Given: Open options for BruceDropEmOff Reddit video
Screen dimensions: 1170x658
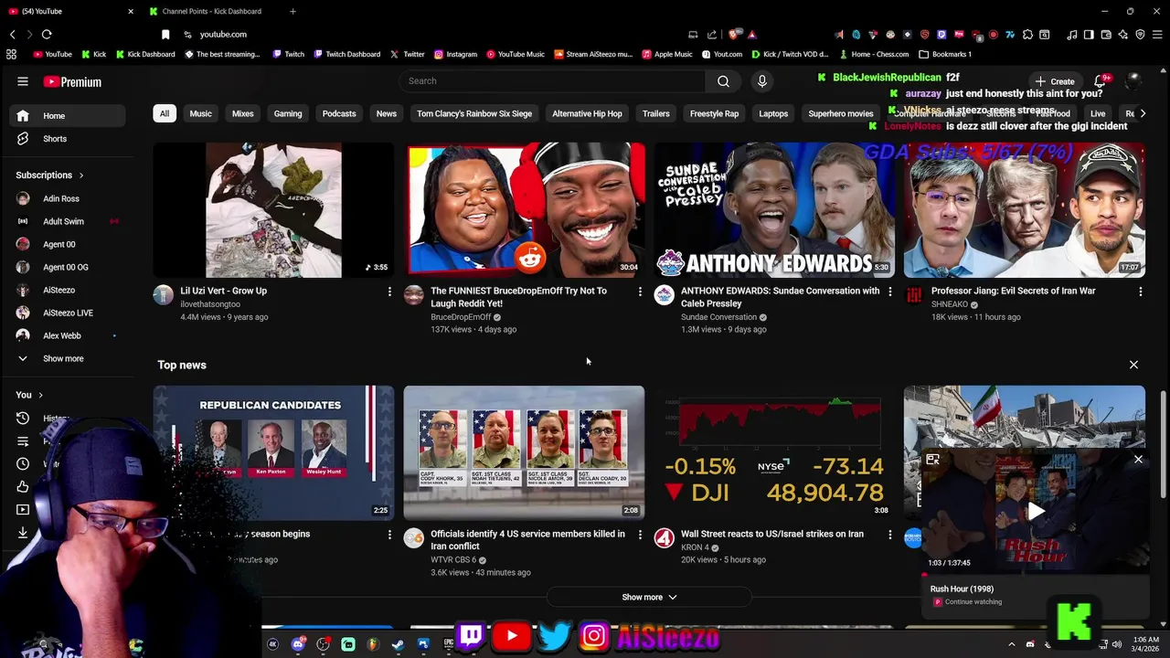Looking at the screenshot, I should pyautogui.click(x=640, y=292).
